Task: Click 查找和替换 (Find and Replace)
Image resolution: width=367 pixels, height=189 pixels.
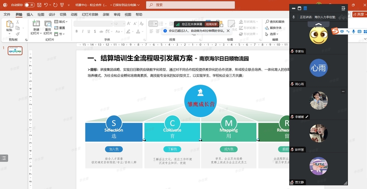Action: [275, 22]
